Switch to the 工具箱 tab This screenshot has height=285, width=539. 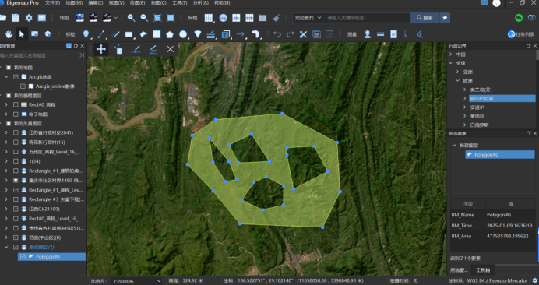pyautogui.click(x=483, y=270)
